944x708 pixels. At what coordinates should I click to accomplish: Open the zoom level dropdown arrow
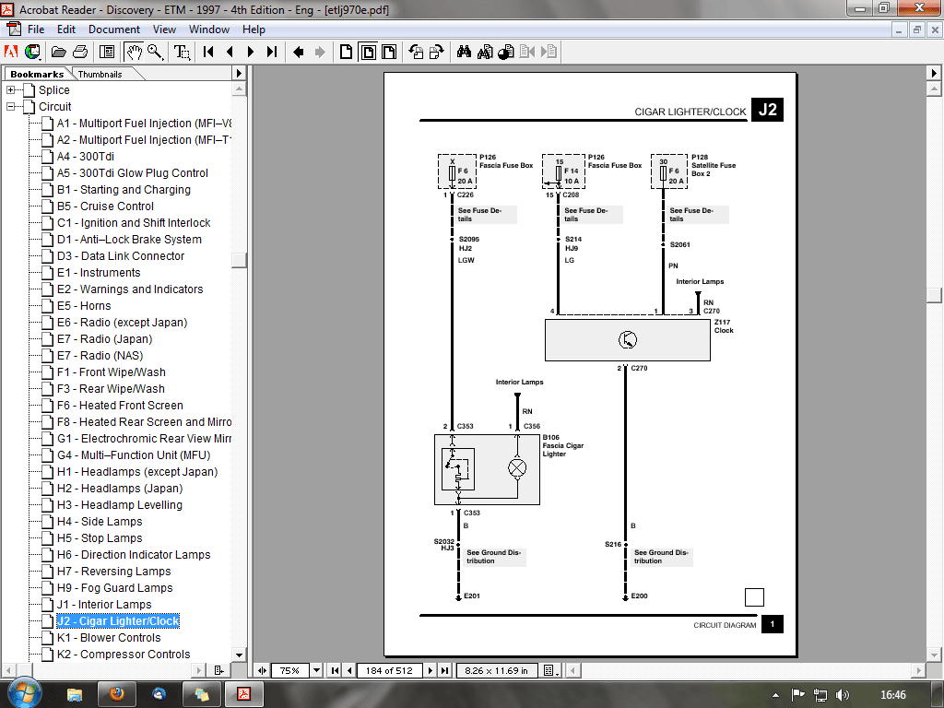316,670
